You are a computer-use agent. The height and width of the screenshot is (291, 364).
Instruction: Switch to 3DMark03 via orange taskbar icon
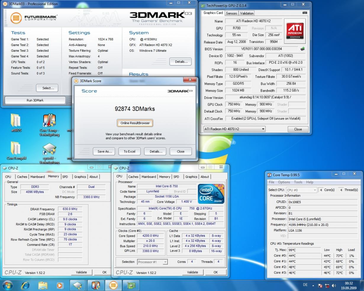pyautogui.click(x=114, y=285)
